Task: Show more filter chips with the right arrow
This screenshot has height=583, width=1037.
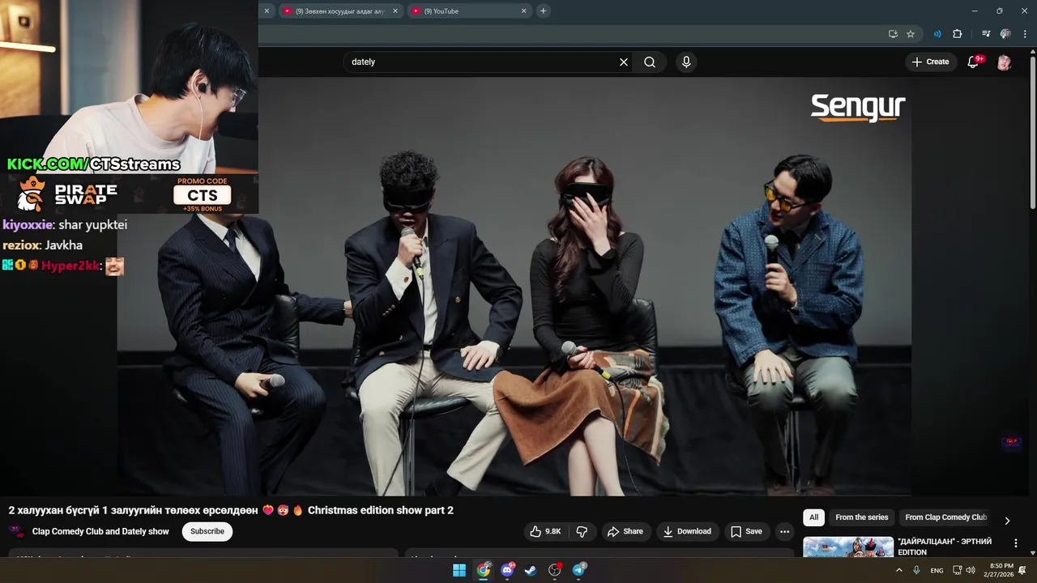Action: click(1007, 521)
